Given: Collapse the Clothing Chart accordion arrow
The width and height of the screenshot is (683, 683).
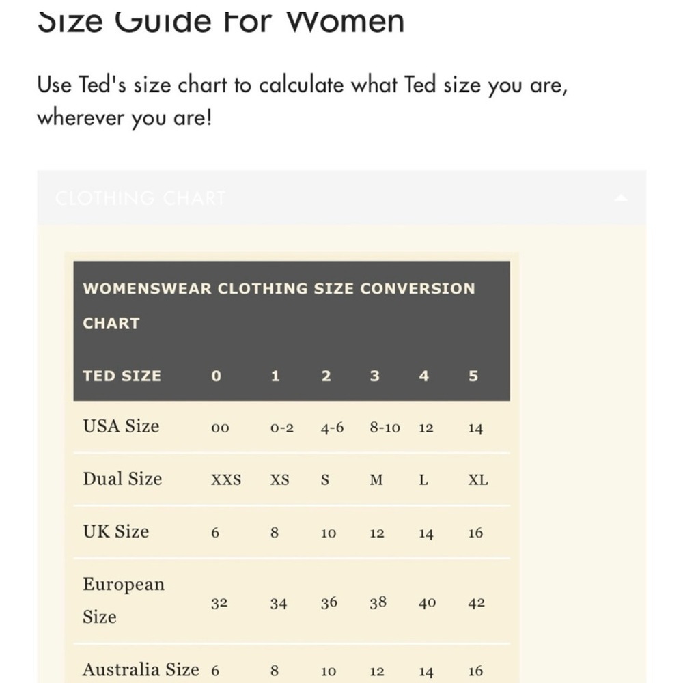Looking at the screenshot, I should click(x=621, y=198).
